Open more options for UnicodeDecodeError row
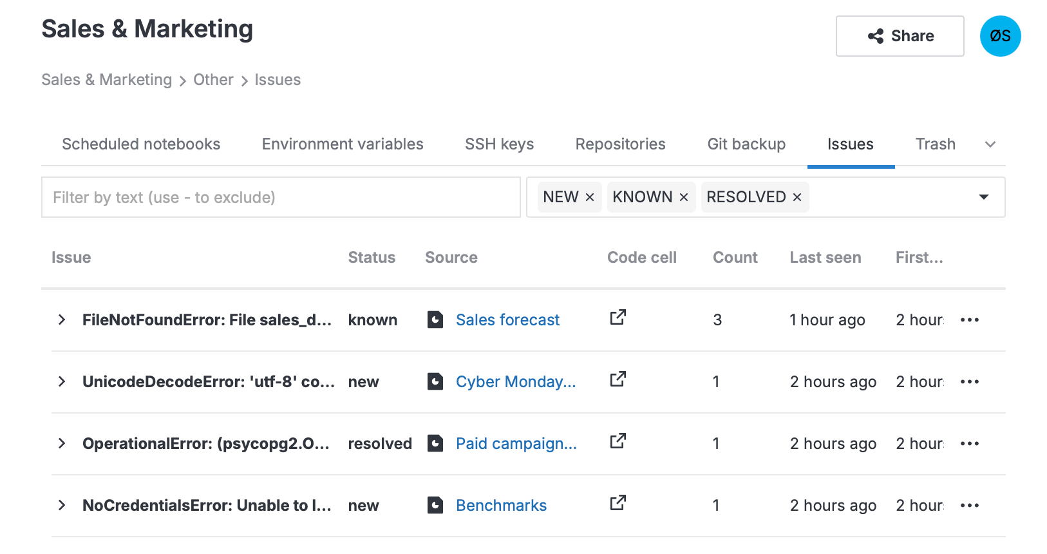This screenshot has height=554, width=1047. (x=969, y=382)
